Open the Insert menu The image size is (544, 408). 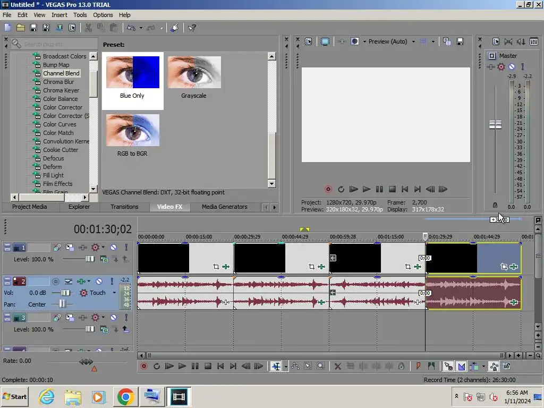[59, 15]
